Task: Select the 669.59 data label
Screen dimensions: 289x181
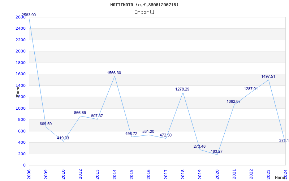Action: (x=46, y=124)
